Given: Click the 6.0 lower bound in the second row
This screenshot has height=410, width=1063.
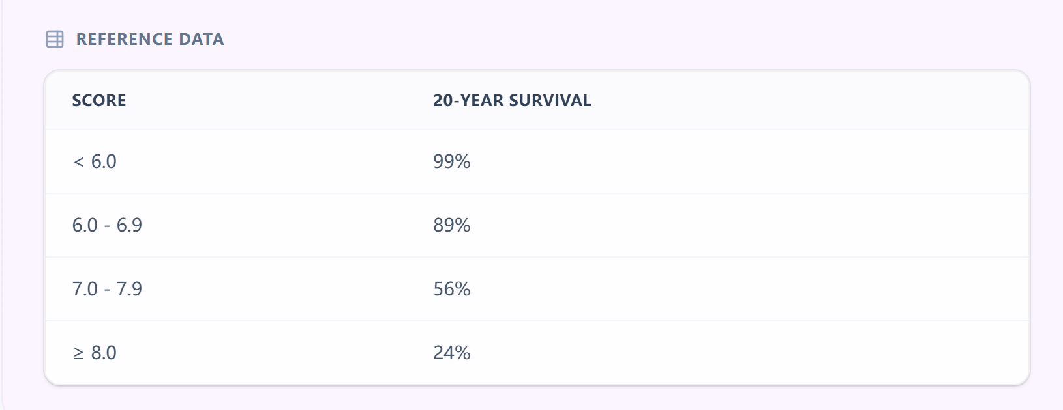Looking at the screenshot, I should pos(85,225).
